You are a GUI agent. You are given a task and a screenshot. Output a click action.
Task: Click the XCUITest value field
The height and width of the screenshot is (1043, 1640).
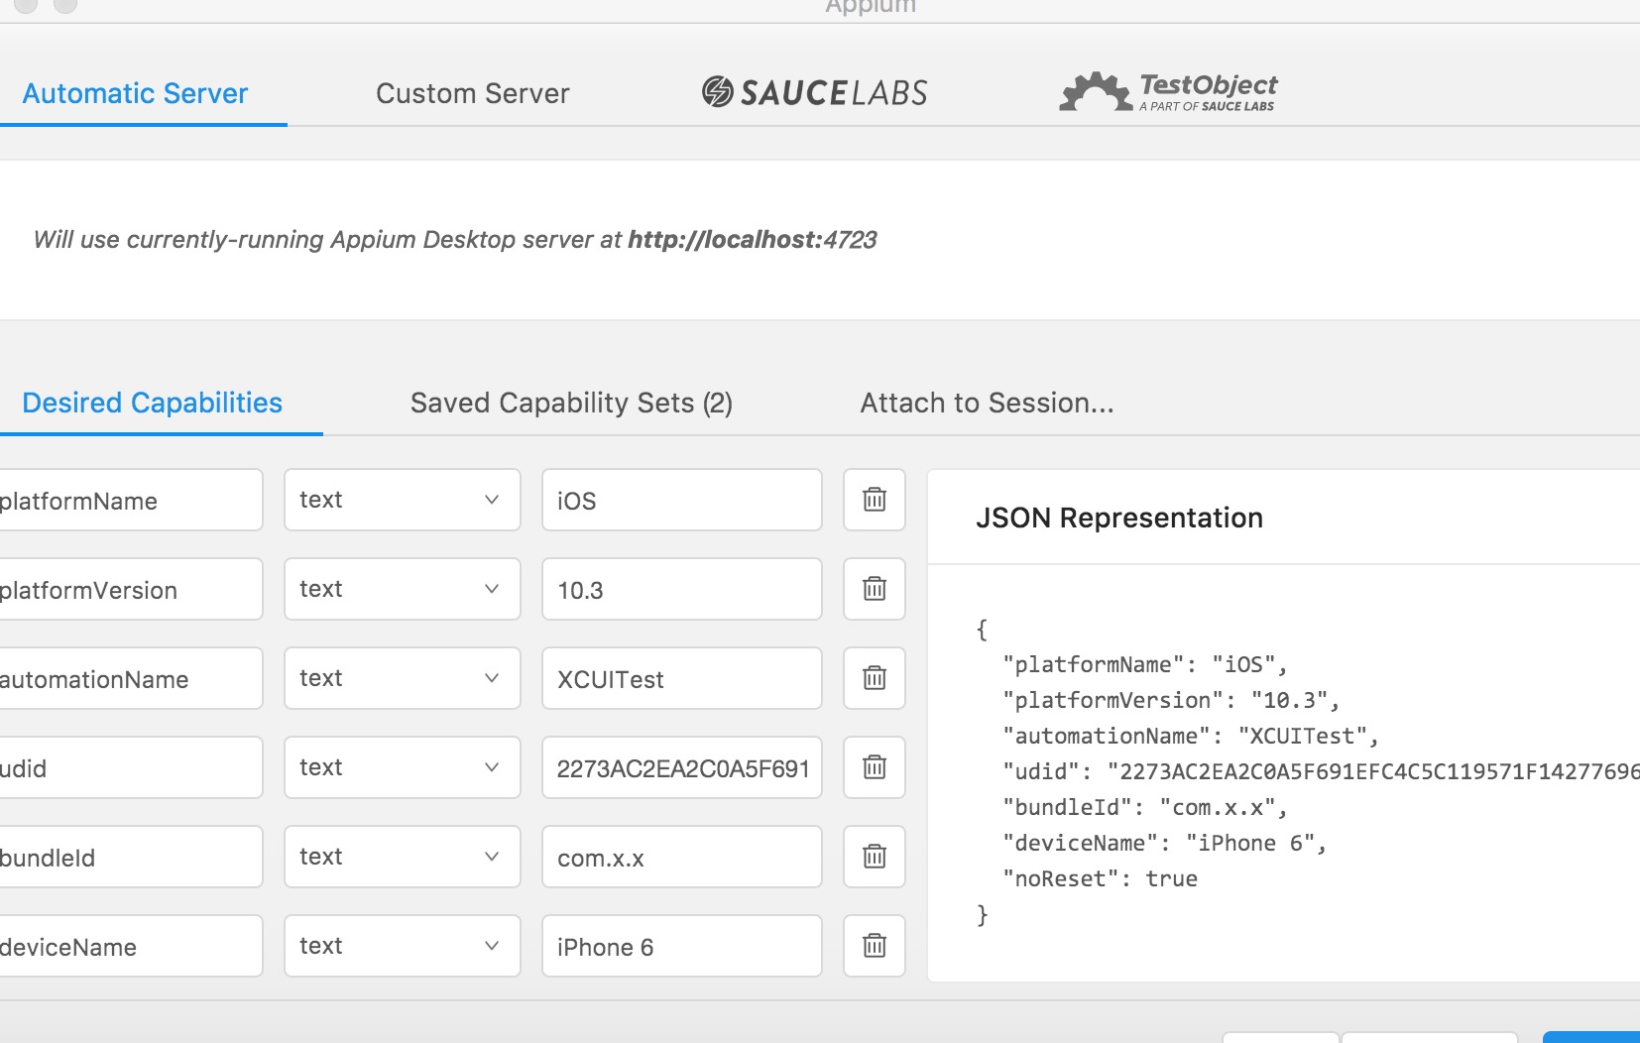point(682,678)
